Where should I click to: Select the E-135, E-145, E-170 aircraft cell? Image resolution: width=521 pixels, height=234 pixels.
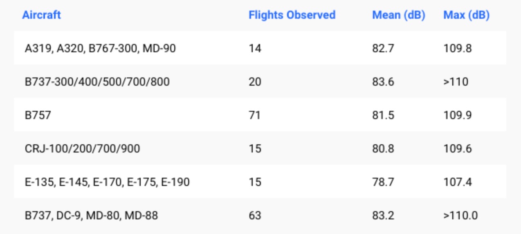[107, 182]
